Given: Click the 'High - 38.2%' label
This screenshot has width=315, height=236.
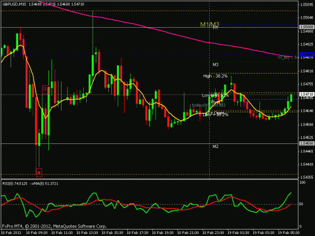Looking at the screenshot, I should pyautogui.click(x=215, y=76).
